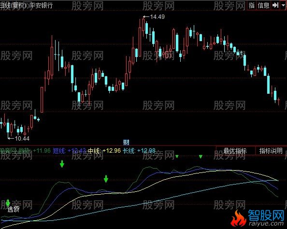Select the 短线 indicator value +12.43
The height and width of the screenshot is (229, 287).
(x=77, y=151)
